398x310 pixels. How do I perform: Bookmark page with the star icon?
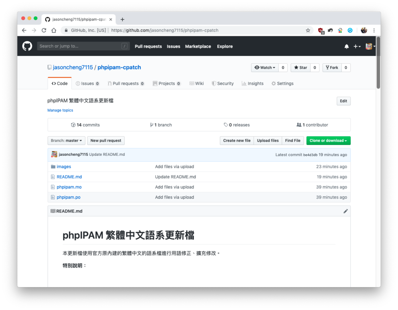pyautogui.click(x=308, y=30)
